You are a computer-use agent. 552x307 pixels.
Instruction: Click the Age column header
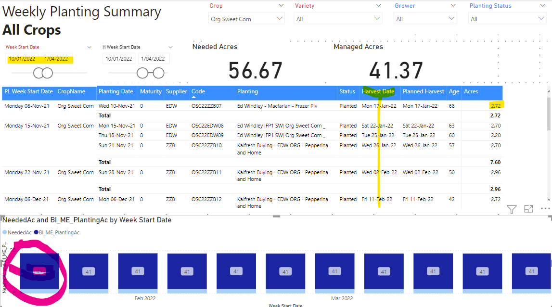click(454, 91)
